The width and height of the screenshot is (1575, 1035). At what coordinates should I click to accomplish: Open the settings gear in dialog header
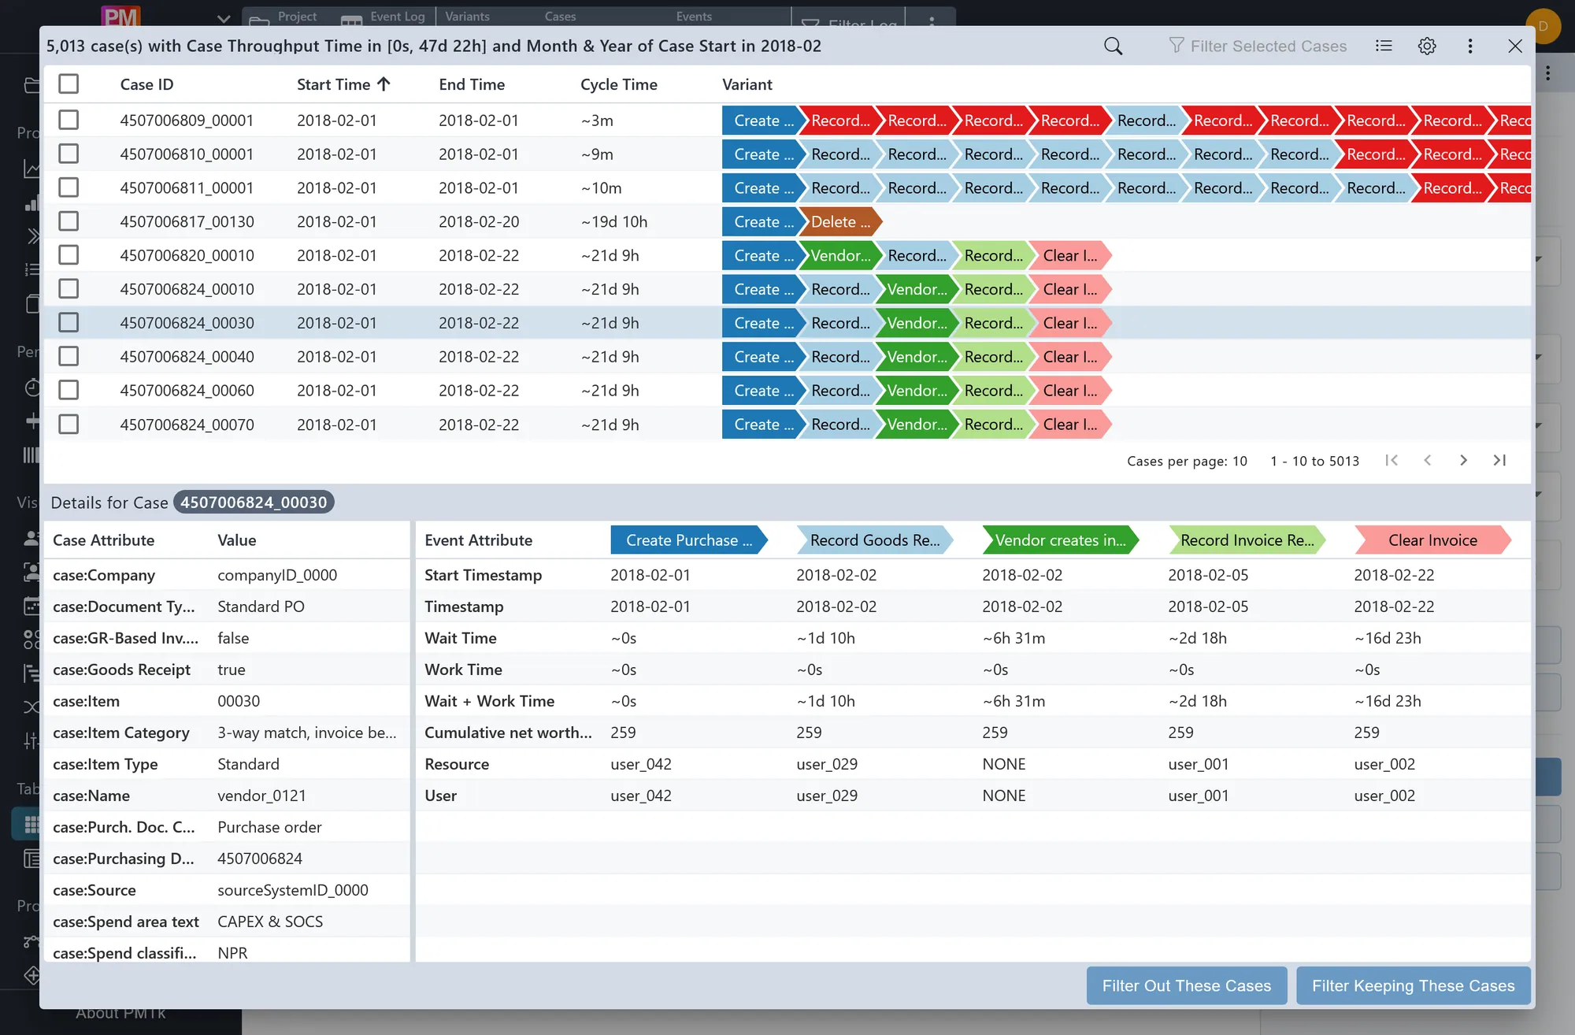pos(1427,46)
